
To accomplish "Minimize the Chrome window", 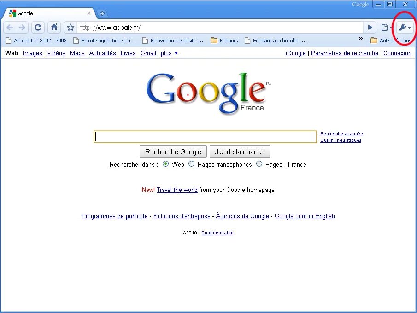I will (x=378, y=4).
